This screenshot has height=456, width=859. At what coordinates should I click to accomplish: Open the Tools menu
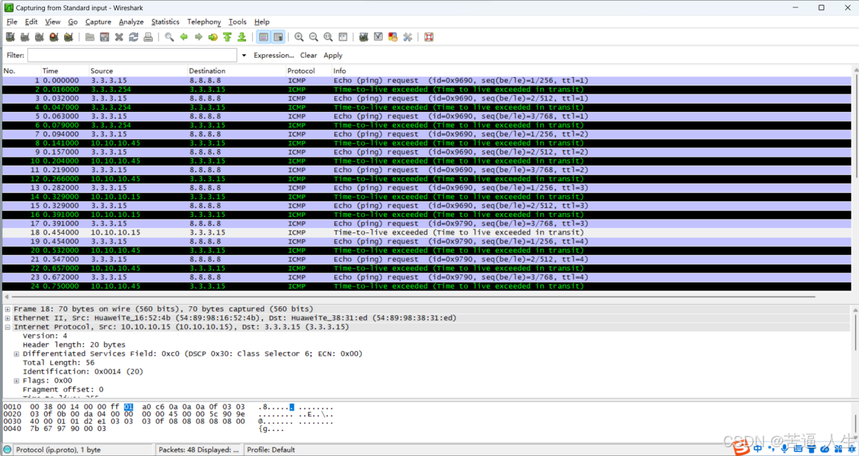(237, 22)
